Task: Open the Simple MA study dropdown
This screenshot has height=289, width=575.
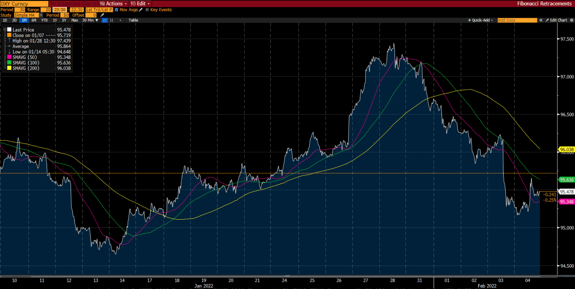Action: click(41, 15)
